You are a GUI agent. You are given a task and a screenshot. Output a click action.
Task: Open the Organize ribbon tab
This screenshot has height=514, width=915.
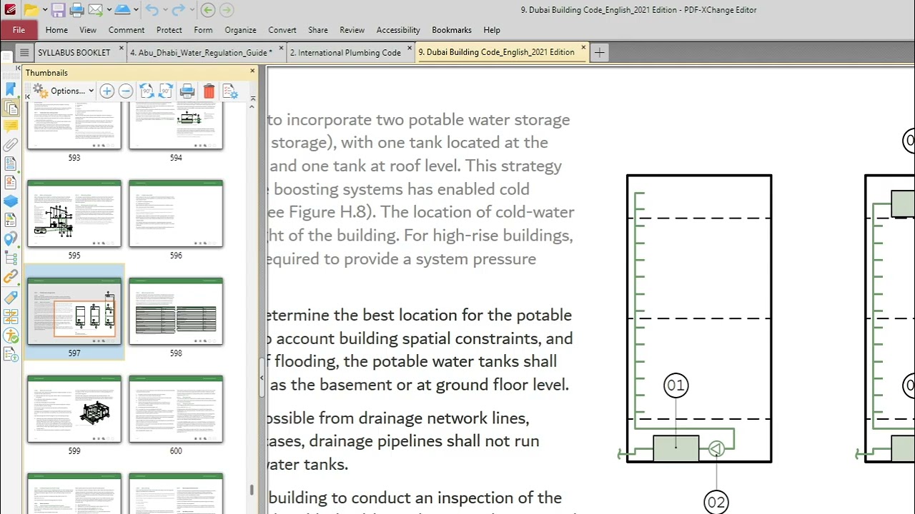tap(240, 30)
